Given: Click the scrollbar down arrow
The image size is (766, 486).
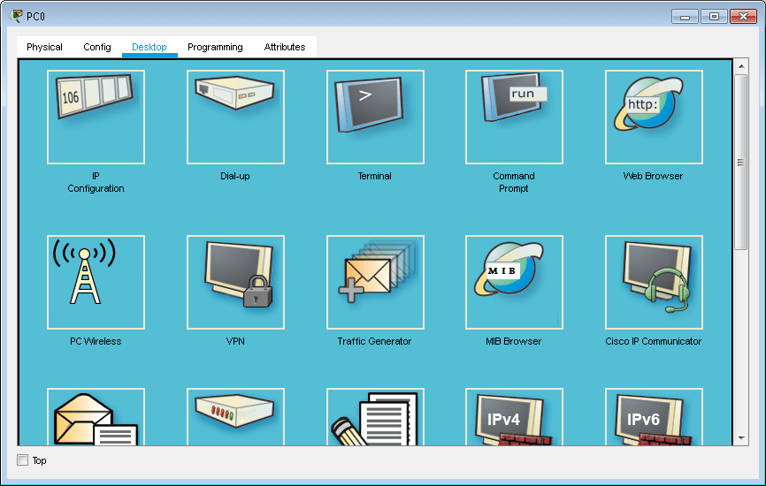Looking at the screenshot, I should (741, 437).
